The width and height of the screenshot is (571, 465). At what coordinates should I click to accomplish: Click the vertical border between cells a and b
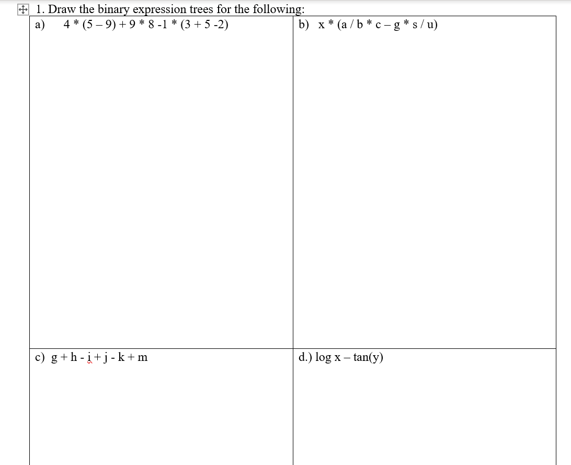pos(293,183)
